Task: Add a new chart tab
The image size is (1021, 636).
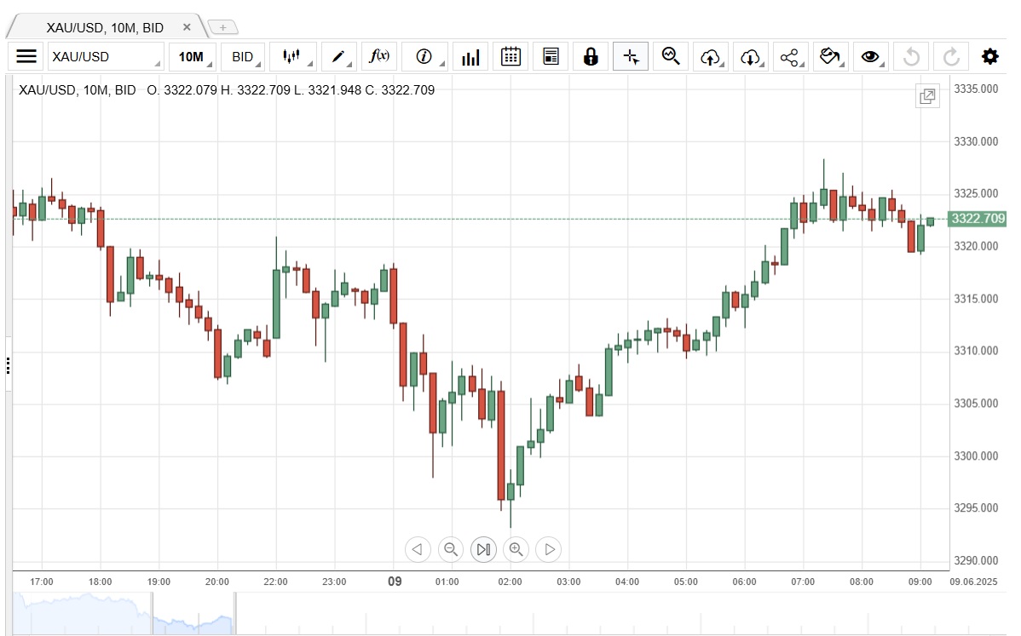Action: coord(222,27)
